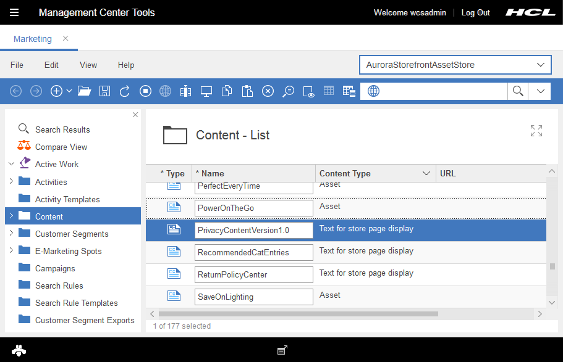Click the Save toolbar icon
This screenshot has width=563, height=362.
coord(104,91)
